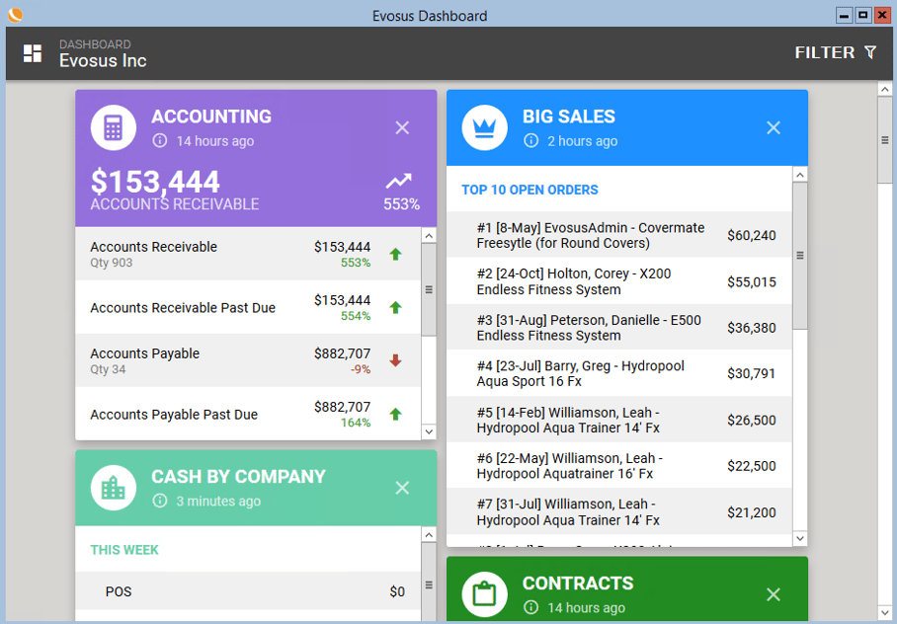Open order #7 Williamson, Leah 31-Jul
The image size is (897, 624).
(619, 511)
